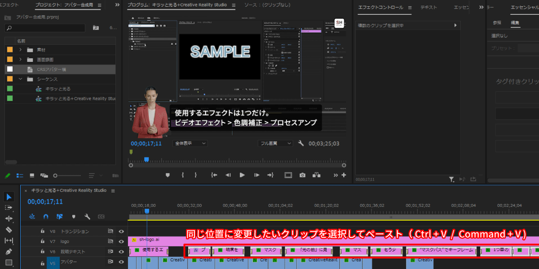
Task: Open the フル画質 playback resolution dropdown
Action: pos(276,143)
